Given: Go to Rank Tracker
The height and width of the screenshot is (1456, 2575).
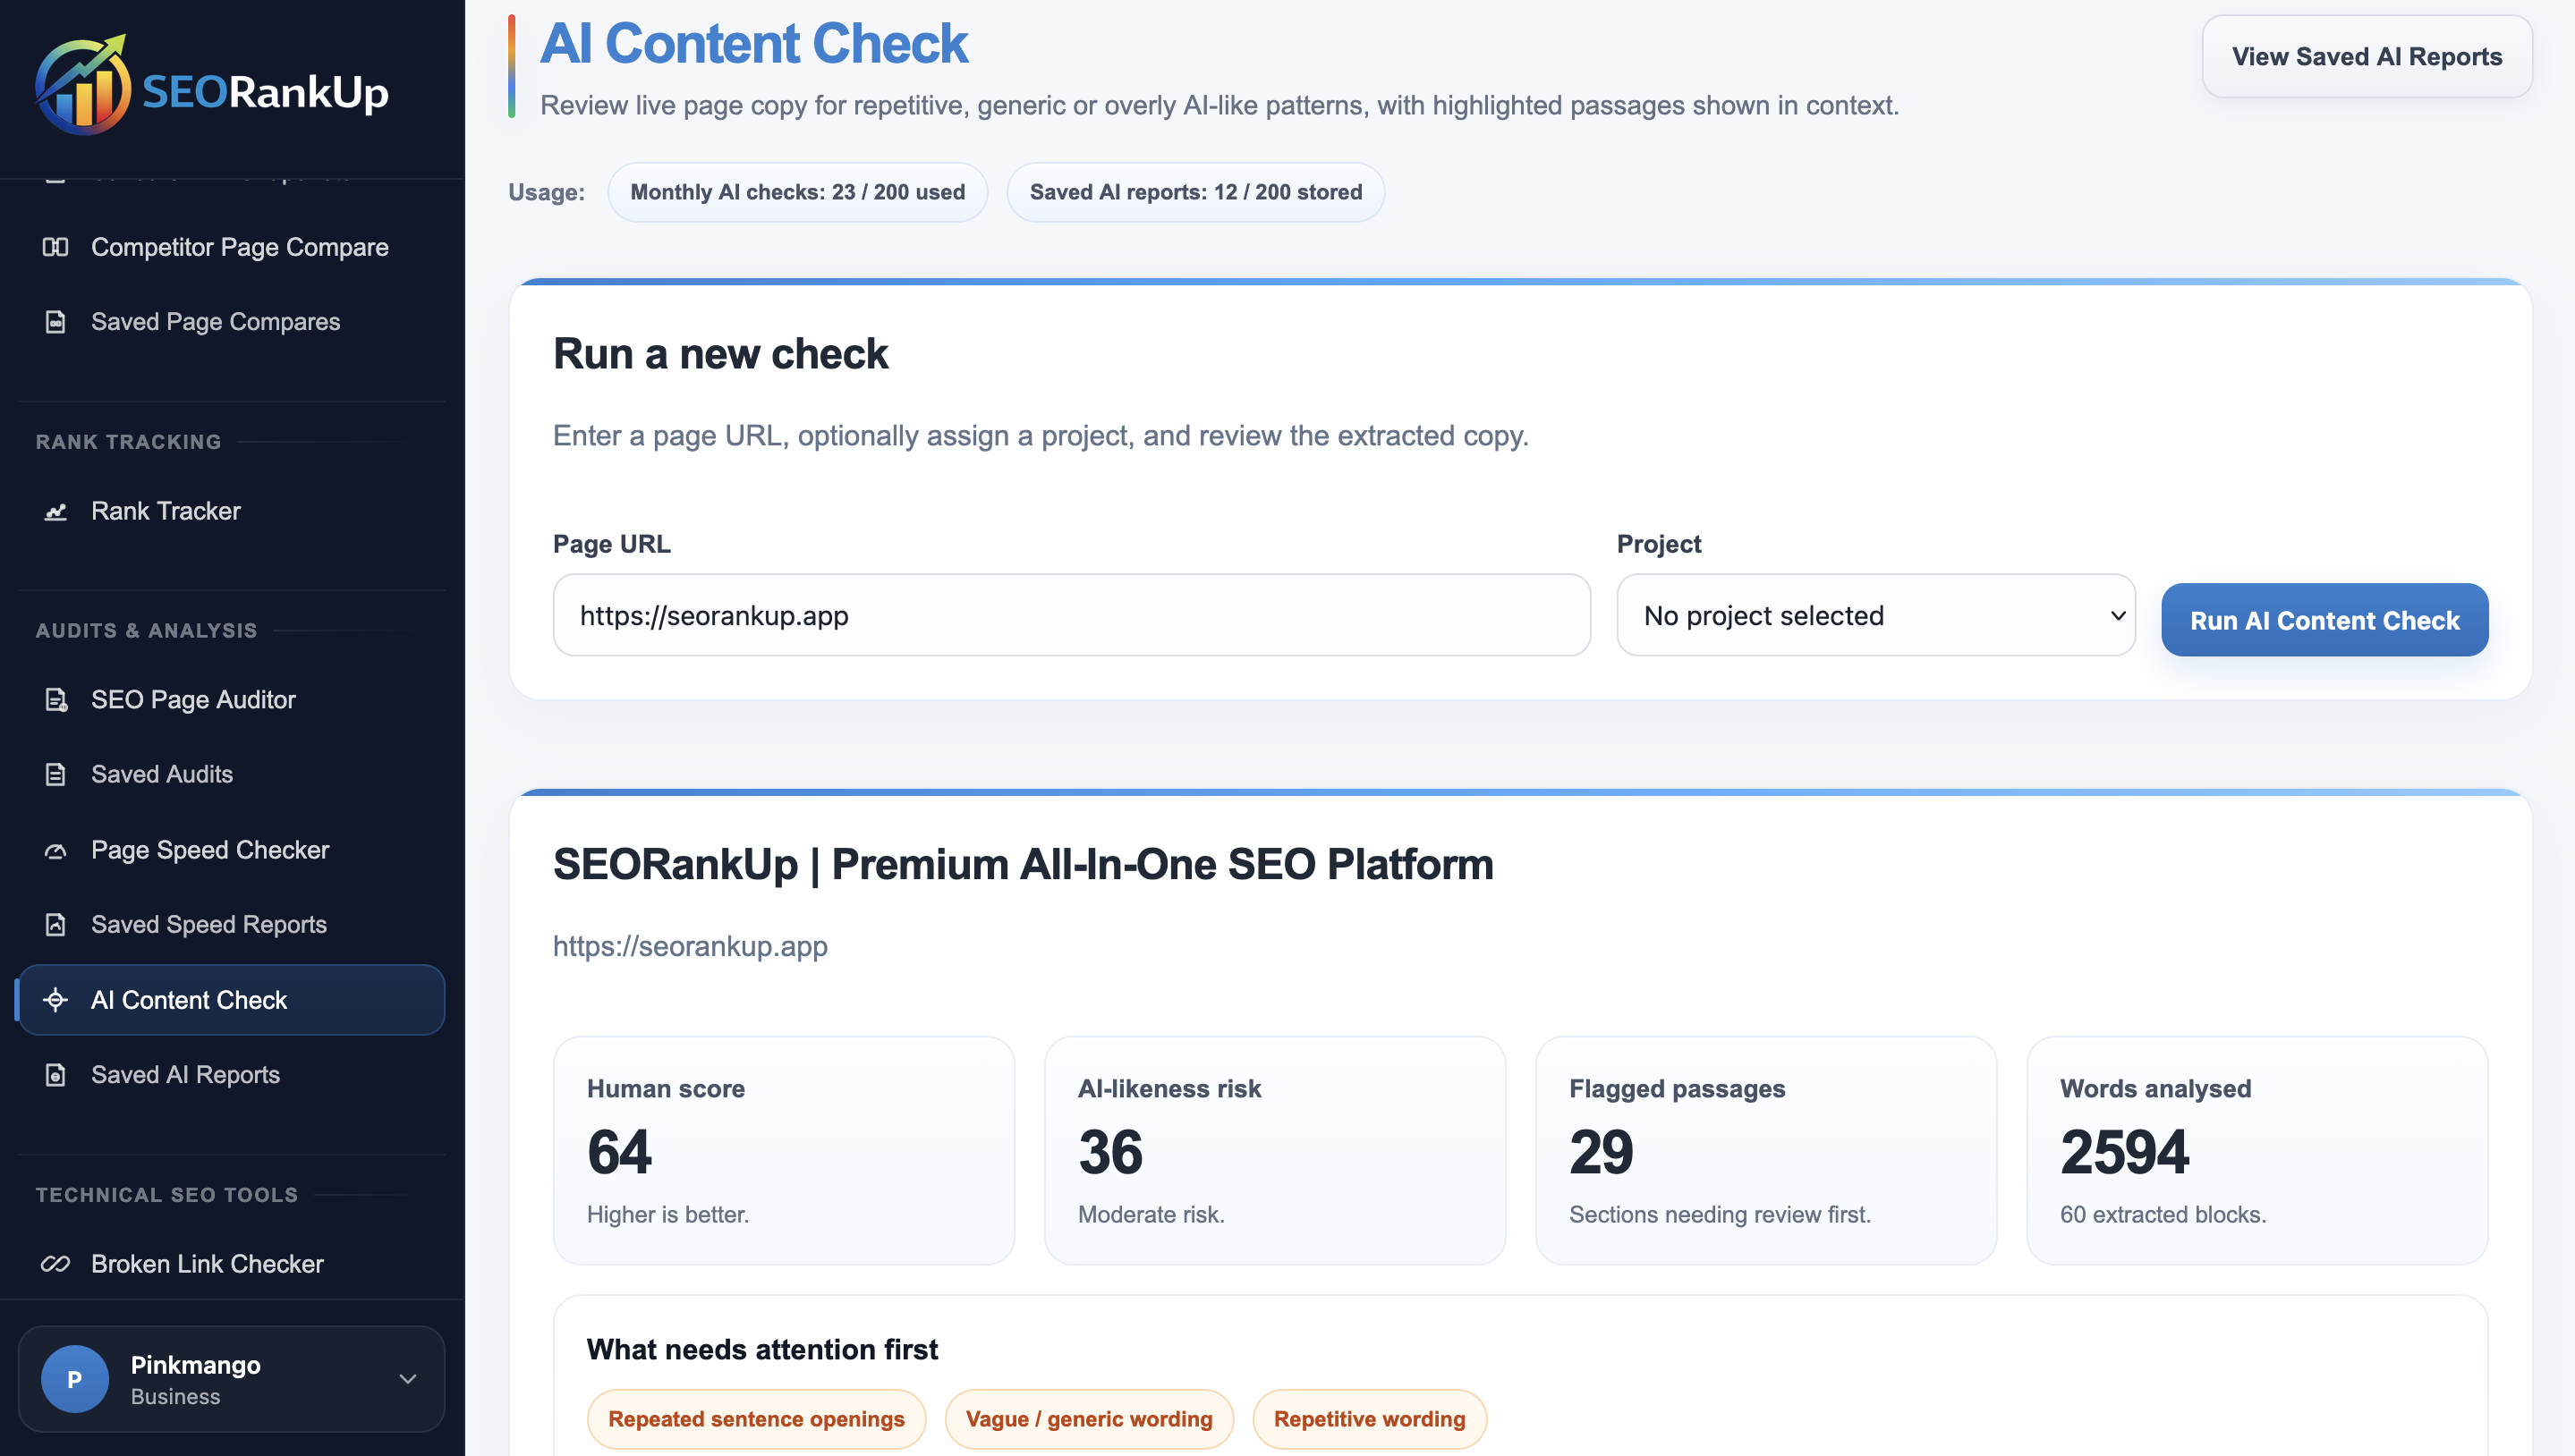Looking at the screenshot, I should 231,511.
